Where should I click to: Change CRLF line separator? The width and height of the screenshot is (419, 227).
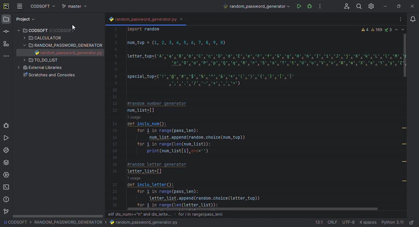tap(332, 222)
